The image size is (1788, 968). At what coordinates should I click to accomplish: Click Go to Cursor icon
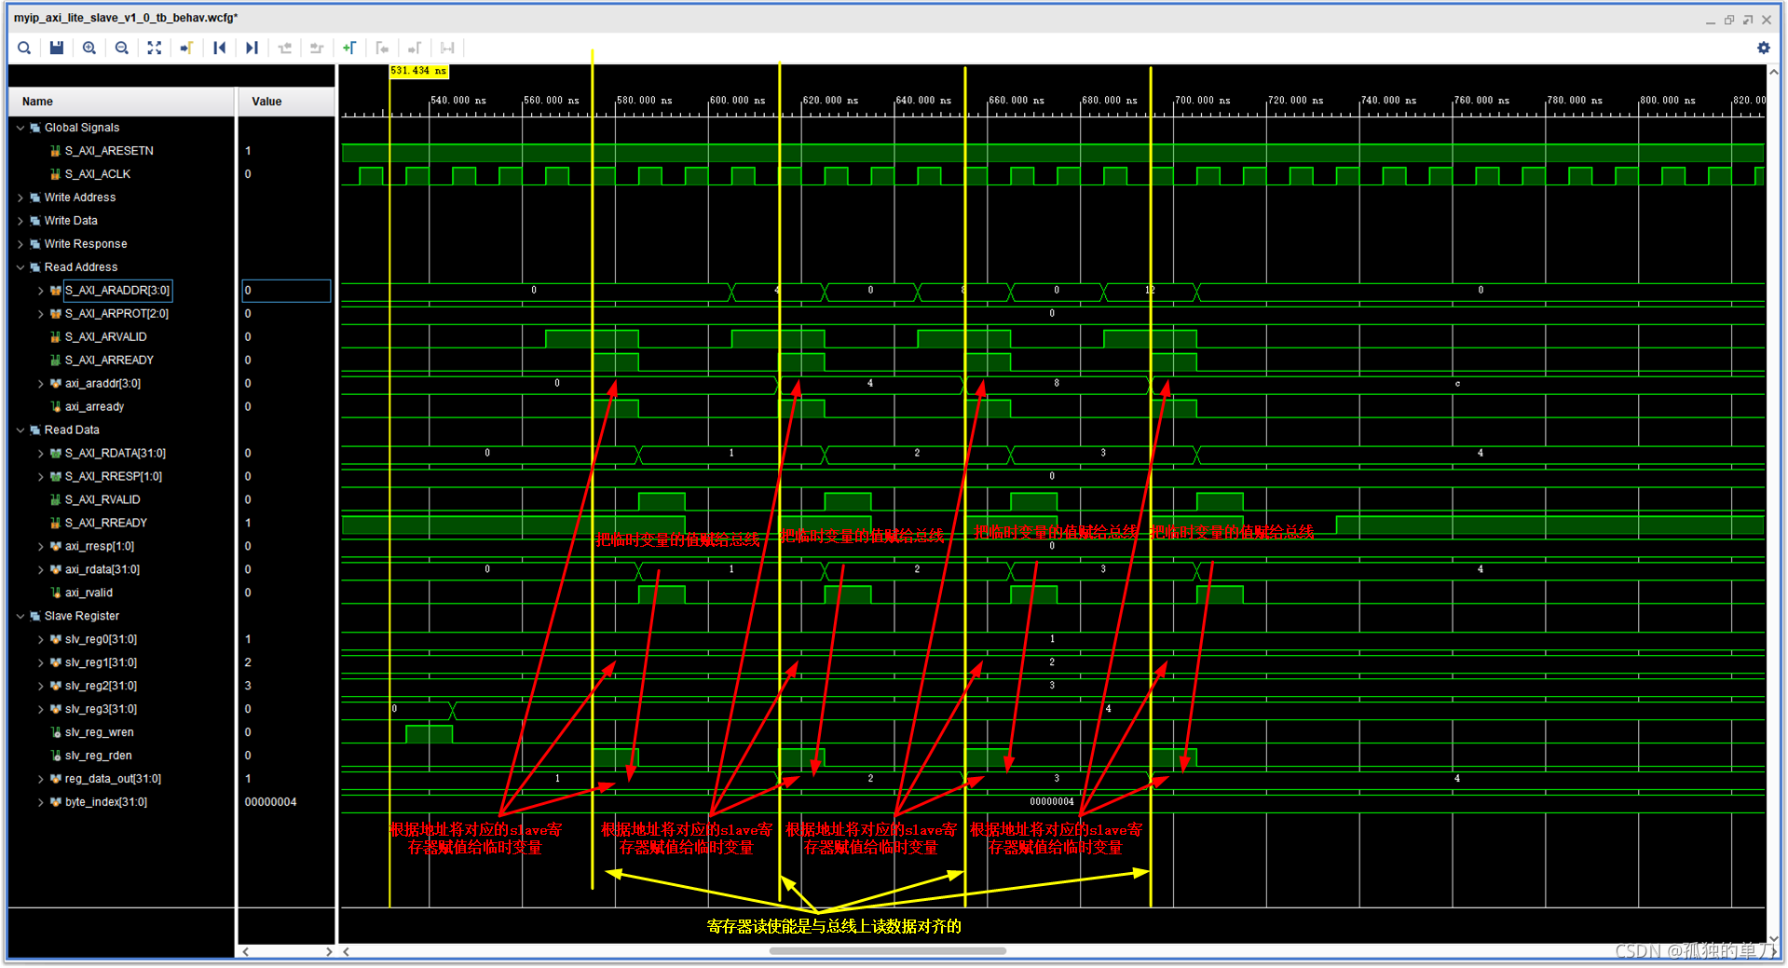point(187,48)
